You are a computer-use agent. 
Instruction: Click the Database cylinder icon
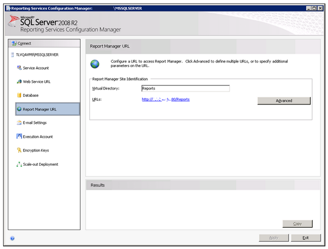click(19, 95)
